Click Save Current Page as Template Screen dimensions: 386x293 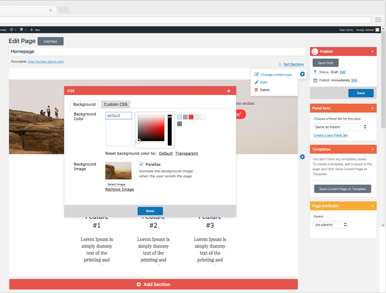[x=342, y=189]
